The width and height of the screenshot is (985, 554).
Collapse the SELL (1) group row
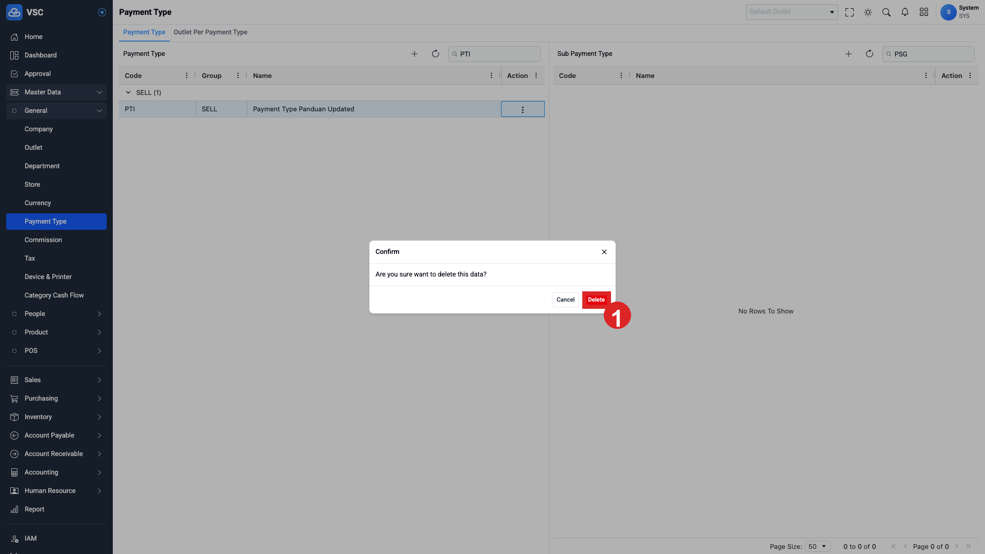128,93
